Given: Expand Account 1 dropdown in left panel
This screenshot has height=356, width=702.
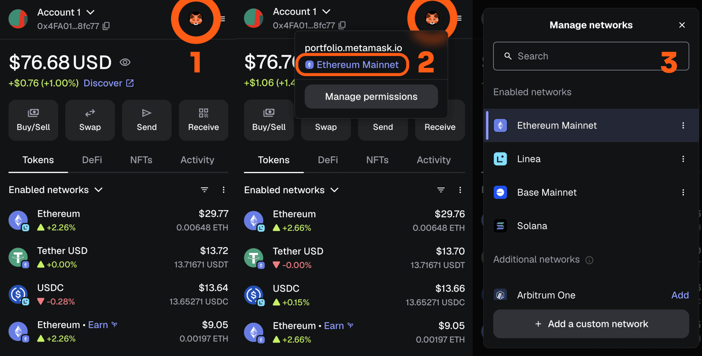Looking at the screenshot, I should 90,12.
